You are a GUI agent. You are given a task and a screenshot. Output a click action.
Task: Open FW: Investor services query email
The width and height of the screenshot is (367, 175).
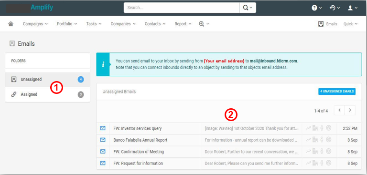tap(138, 128)
